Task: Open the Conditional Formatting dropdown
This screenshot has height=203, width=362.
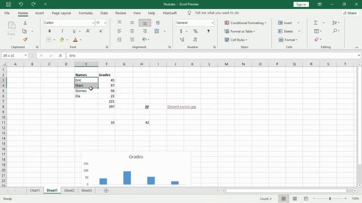Action: pos(245,23)
